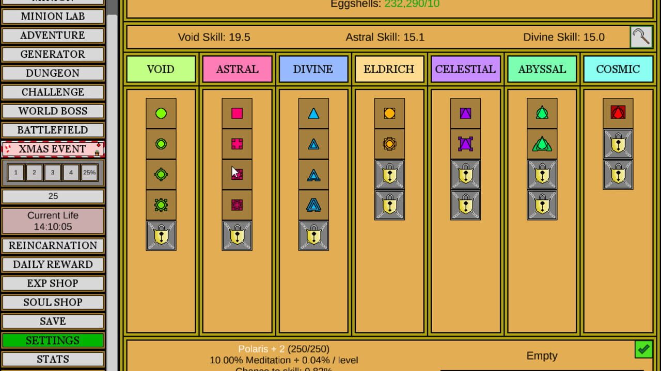Select the fourth Astral skill, pink cross-square icon
661x371 pixels.
(x=237, y=205)
